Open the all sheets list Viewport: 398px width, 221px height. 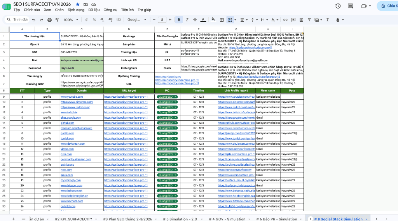23,219
